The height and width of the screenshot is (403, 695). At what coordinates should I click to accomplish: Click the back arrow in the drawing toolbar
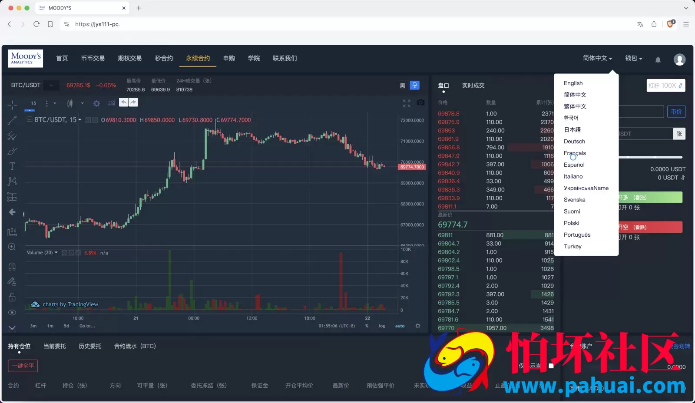pyautogui.click(x=12, y=212)
